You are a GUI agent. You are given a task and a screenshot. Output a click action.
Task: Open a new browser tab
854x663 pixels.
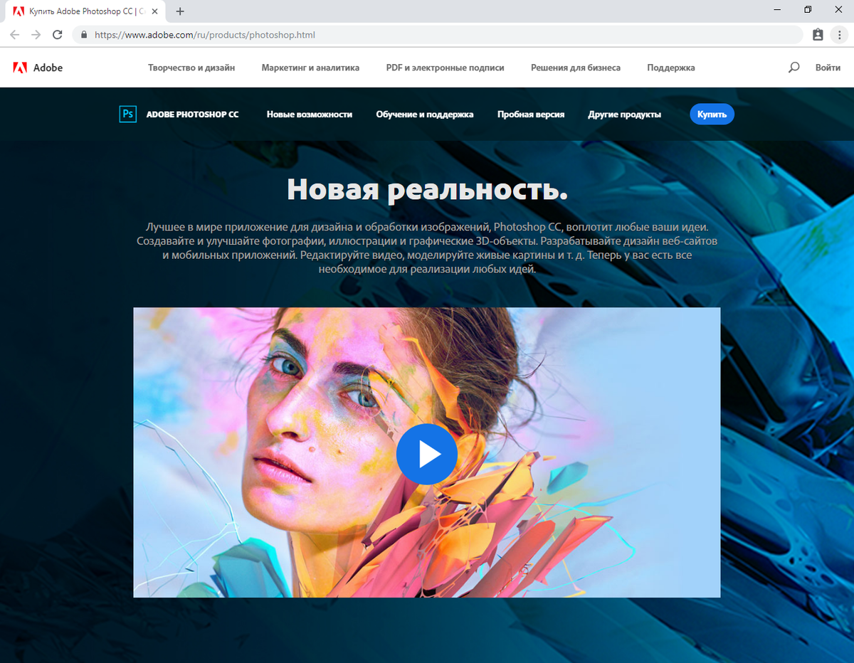pos(180,11)
